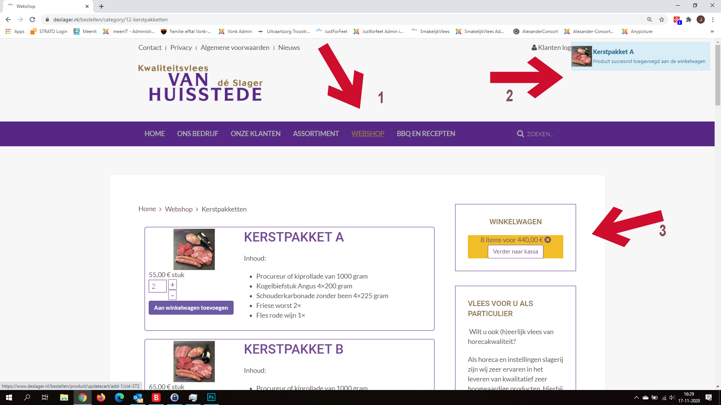This screenshot has height=405, width=721.
Task: Bookmark this page with the star icon
Action: tap(662, 19)
